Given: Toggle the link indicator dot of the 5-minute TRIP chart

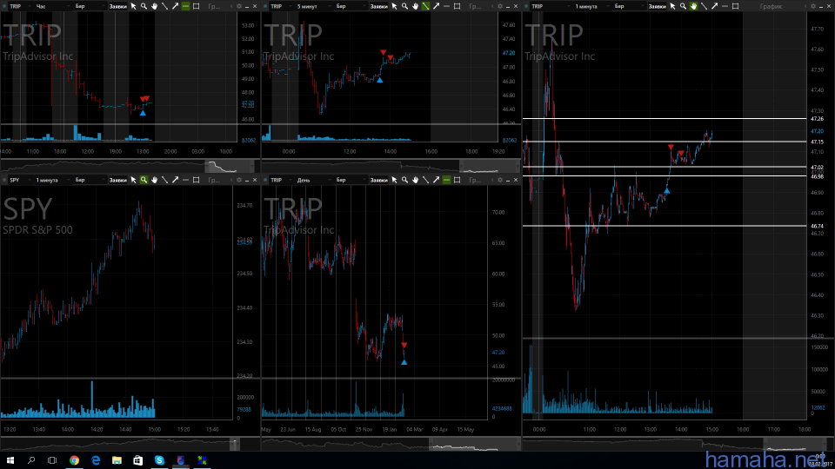Looking at the screenshot, I should coord(265,6).
